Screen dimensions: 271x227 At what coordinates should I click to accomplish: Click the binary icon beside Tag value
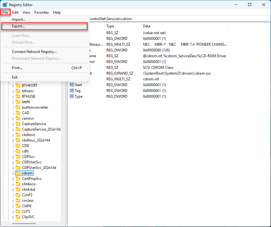[x=72, y=91]
